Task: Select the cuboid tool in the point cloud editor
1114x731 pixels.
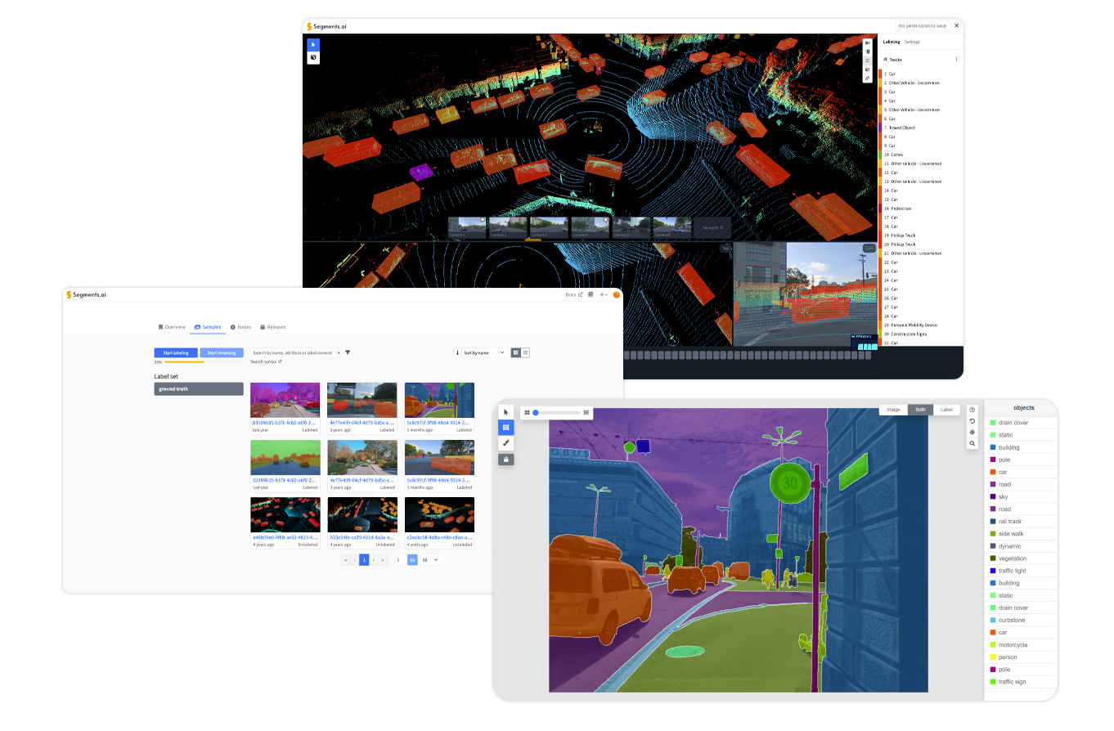Action: point(313,58)
